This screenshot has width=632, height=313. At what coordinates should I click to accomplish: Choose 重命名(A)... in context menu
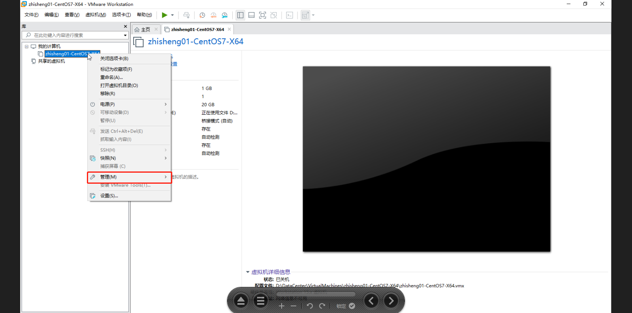(x=129, y=77)
